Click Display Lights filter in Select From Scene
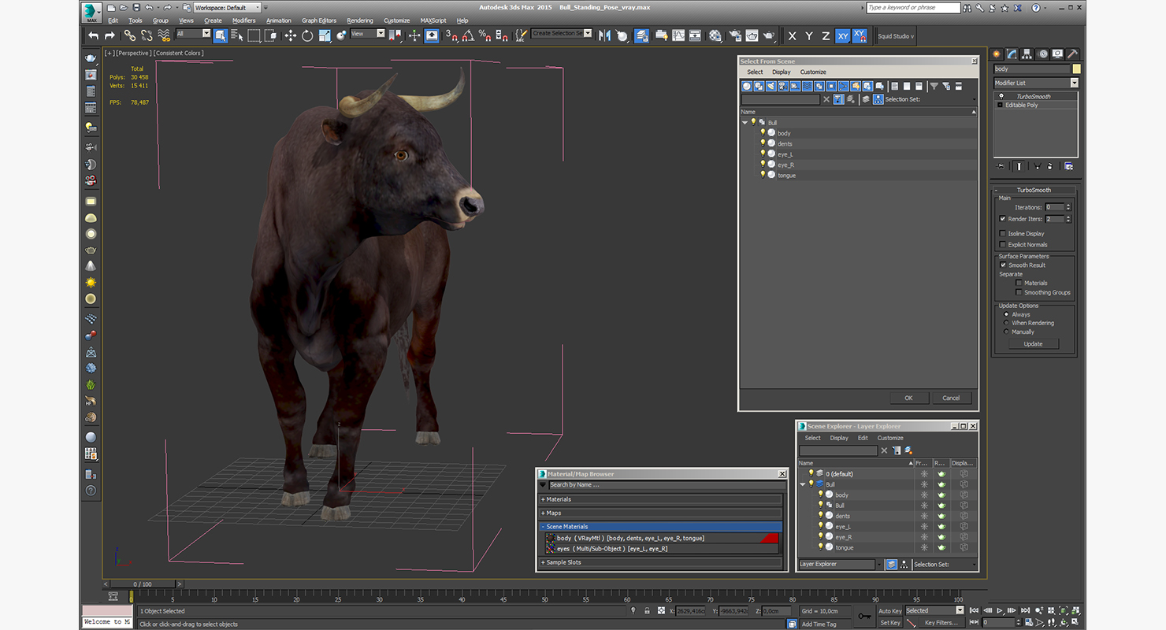The height and width of the screenshot is (630, 1166). [x=771, y=86]
